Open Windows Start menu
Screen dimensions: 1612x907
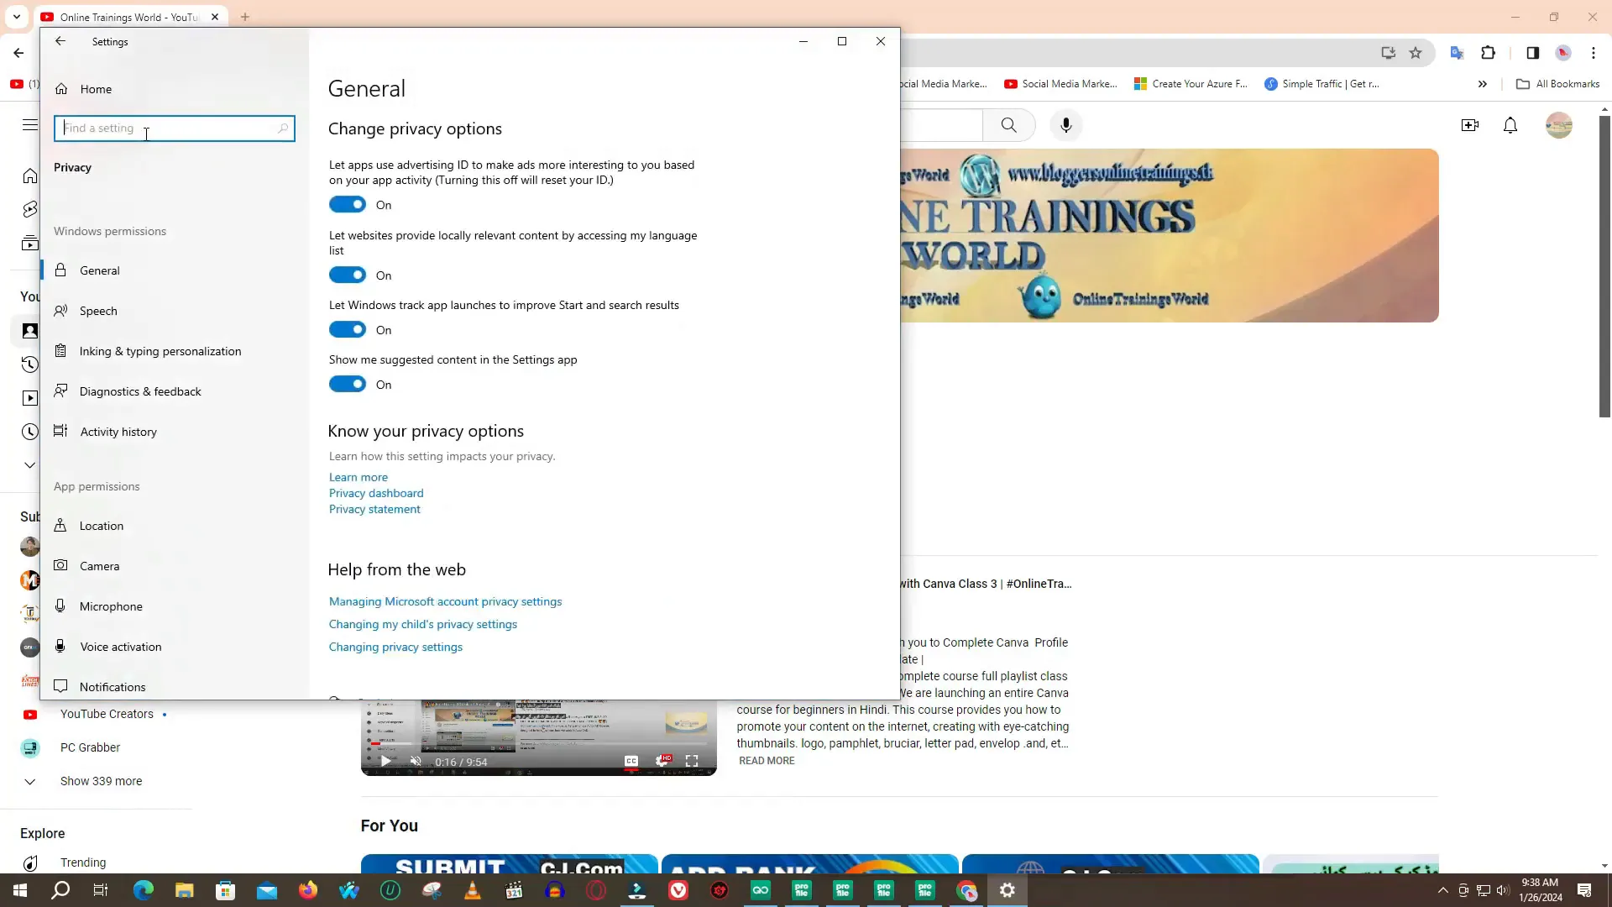coord(20,890)
